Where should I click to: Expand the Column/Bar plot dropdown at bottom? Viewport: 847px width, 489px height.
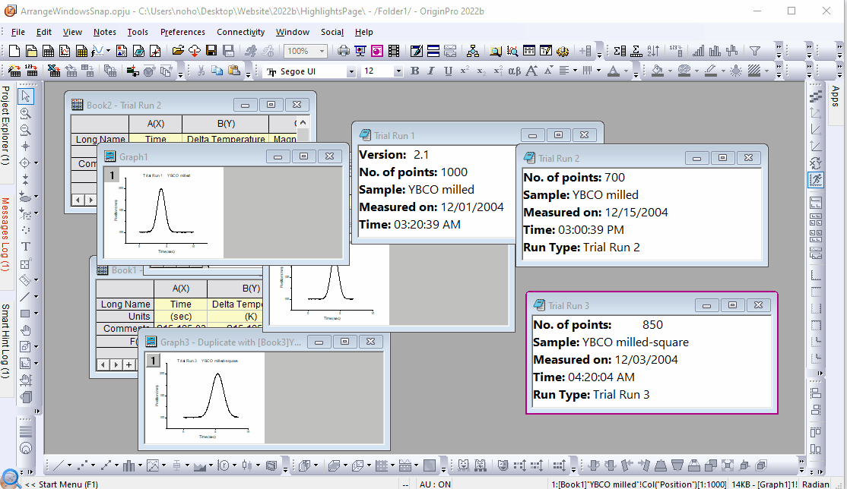coord(140,465)
